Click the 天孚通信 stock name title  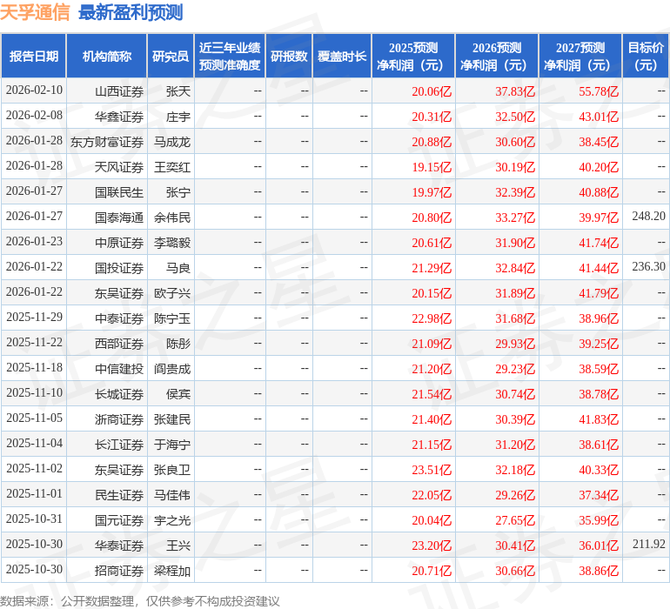click(35, 12)
